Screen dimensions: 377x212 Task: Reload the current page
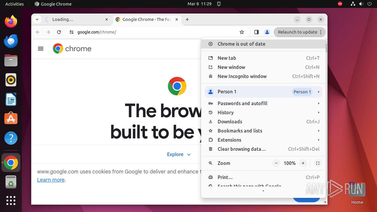(59, 32)
